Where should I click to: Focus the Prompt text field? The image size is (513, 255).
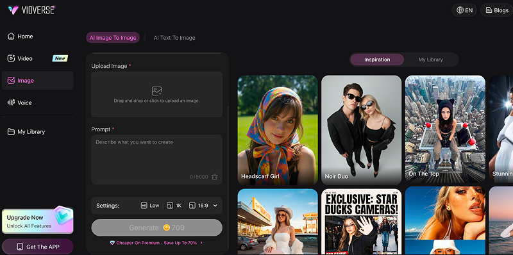156,160
